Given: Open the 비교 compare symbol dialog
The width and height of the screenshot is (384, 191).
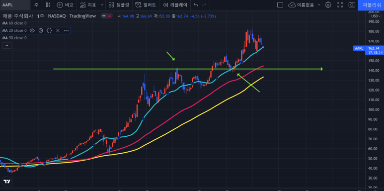Looking at the screenshot, I should 65,4.
